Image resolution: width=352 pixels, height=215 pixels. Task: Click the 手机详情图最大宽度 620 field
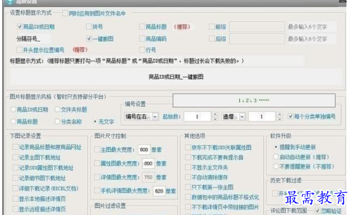[159, 191]
